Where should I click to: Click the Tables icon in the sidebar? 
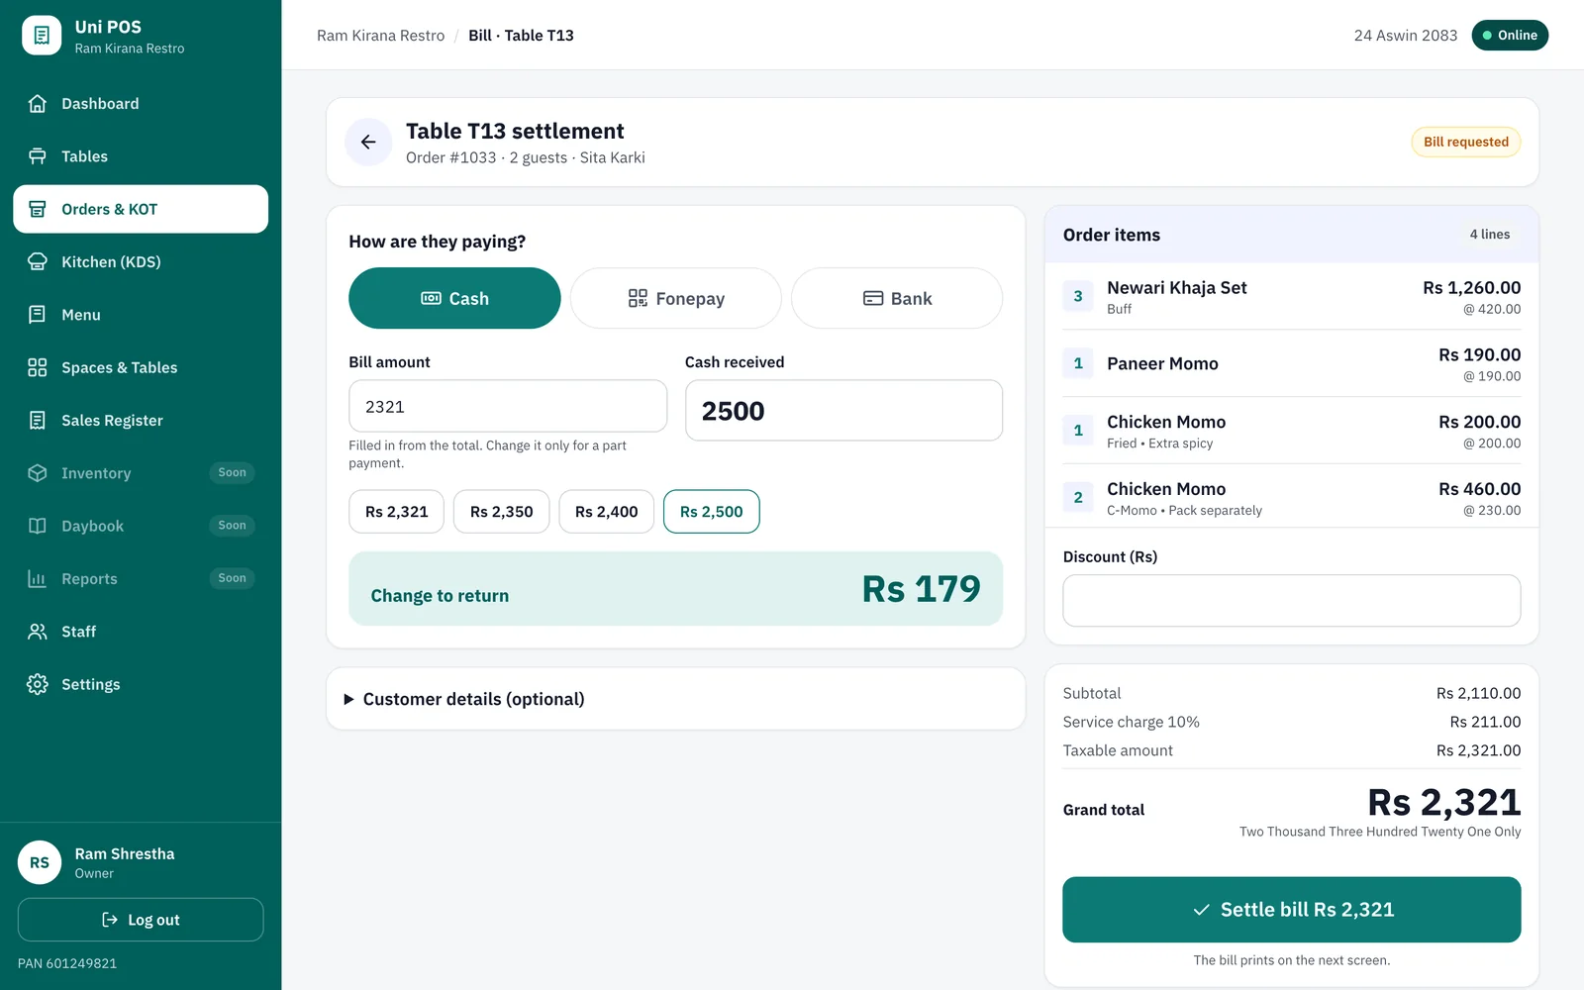click(x=38, y=156)
